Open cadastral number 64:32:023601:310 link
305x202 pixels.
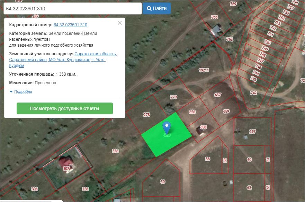(70, 25)
